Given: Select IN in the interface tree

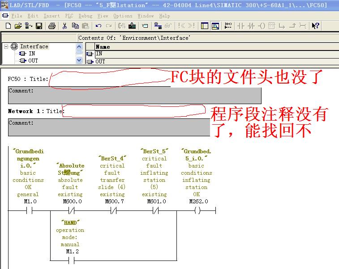Looking at the screenshot, I should 32,54.
